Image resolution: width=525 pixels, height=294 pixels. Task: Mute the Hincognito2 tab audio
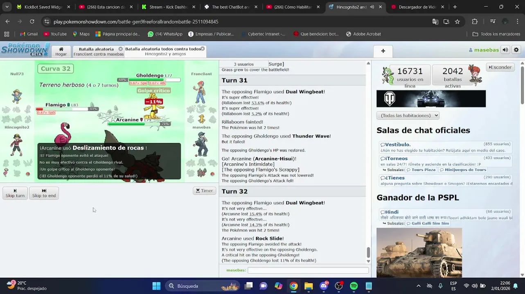(372, 7)
